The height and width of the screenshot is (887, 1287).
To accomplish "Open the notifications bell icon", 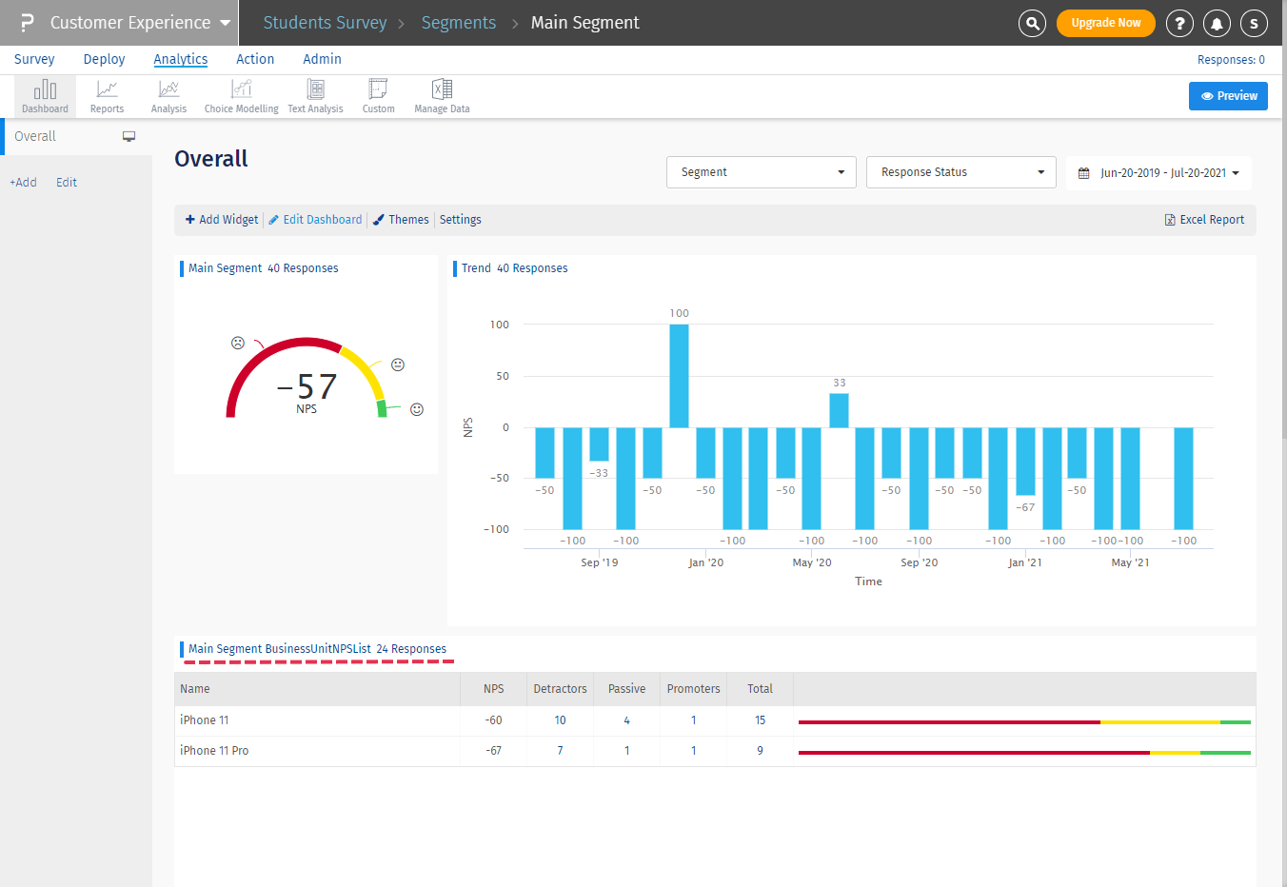I will (x=1217, y=23).
